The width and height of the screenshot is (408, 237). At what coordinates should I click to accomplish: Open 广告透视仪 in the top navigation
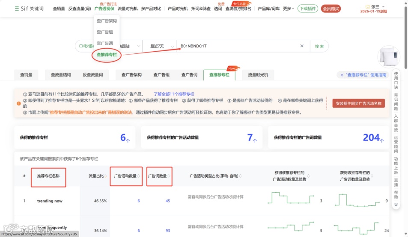(x=104, y=9)
